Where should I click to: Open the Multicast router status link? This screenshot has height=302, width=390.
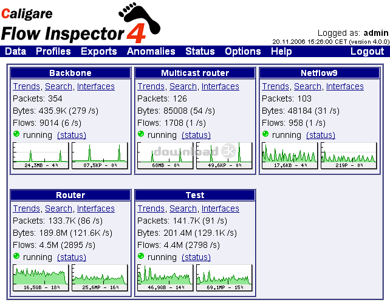coord(196,135)
